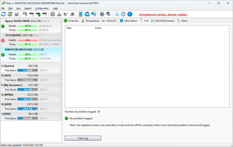Maximize the Hard Disk Sentinel window
Viewport: 233px width, 147px height.
pyautogui.click(x=218, y=3)
